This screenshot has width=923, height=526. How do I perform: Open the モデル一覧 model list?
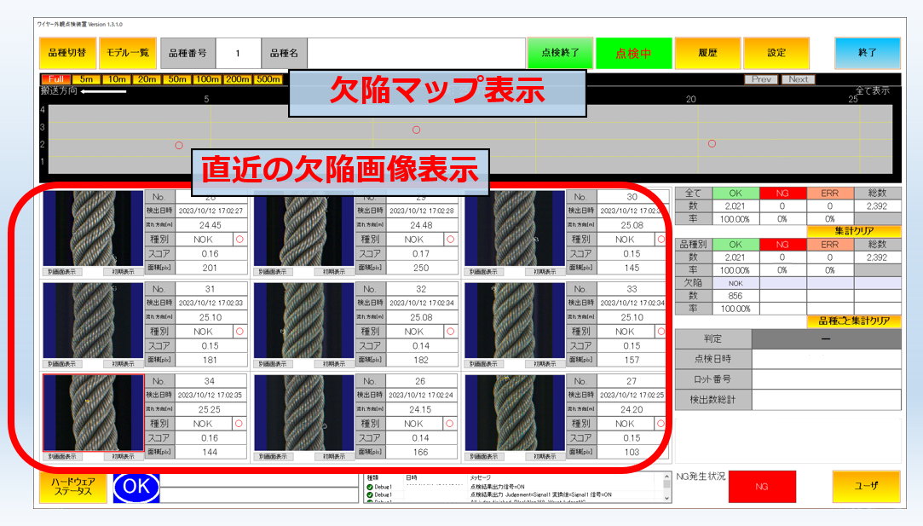[127, 53]
